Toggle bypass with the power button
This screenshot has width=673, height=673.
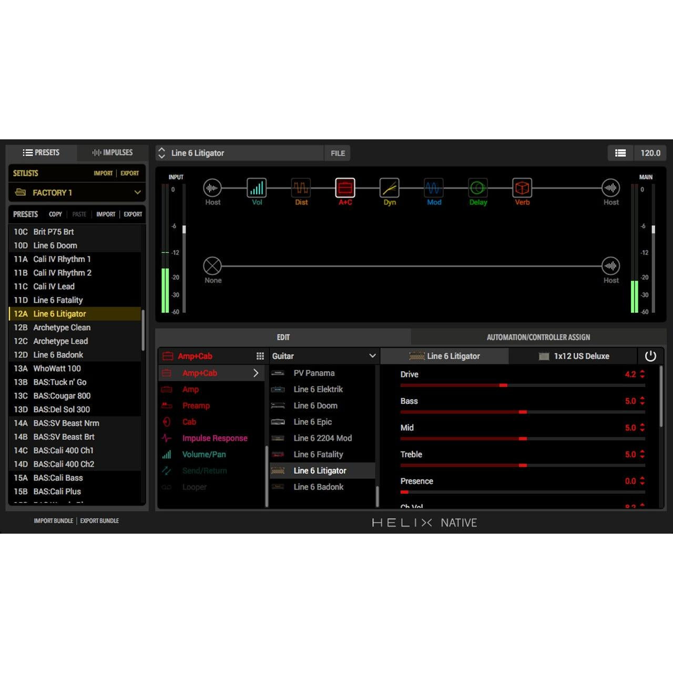(x=651, y=356)
